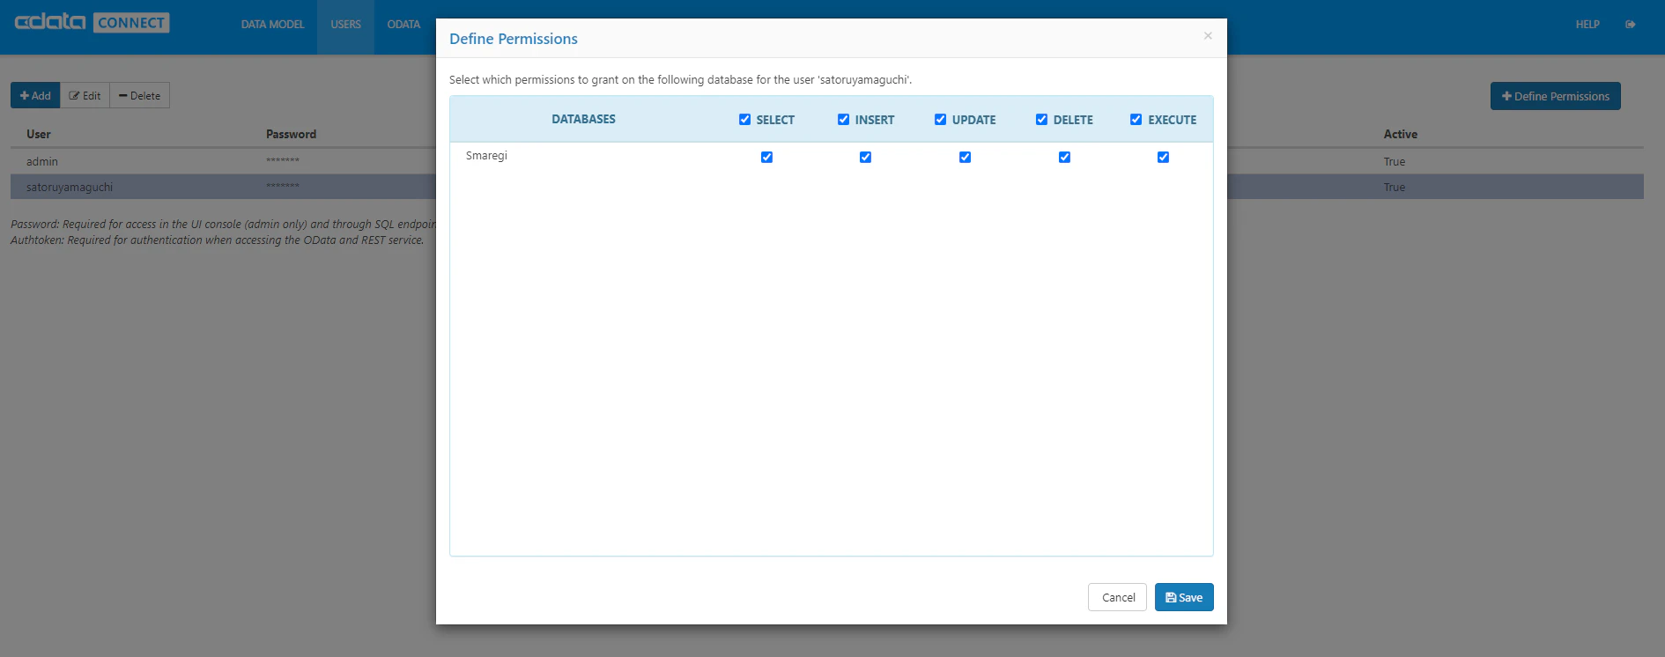This screenshot has width=1665, height=657.
Task: Click the logout icon next to HELP
Action: (x=1631, y=25)
